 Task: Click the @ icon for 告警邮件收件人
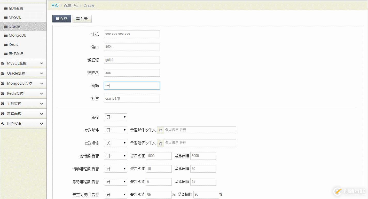click(160, 130)
